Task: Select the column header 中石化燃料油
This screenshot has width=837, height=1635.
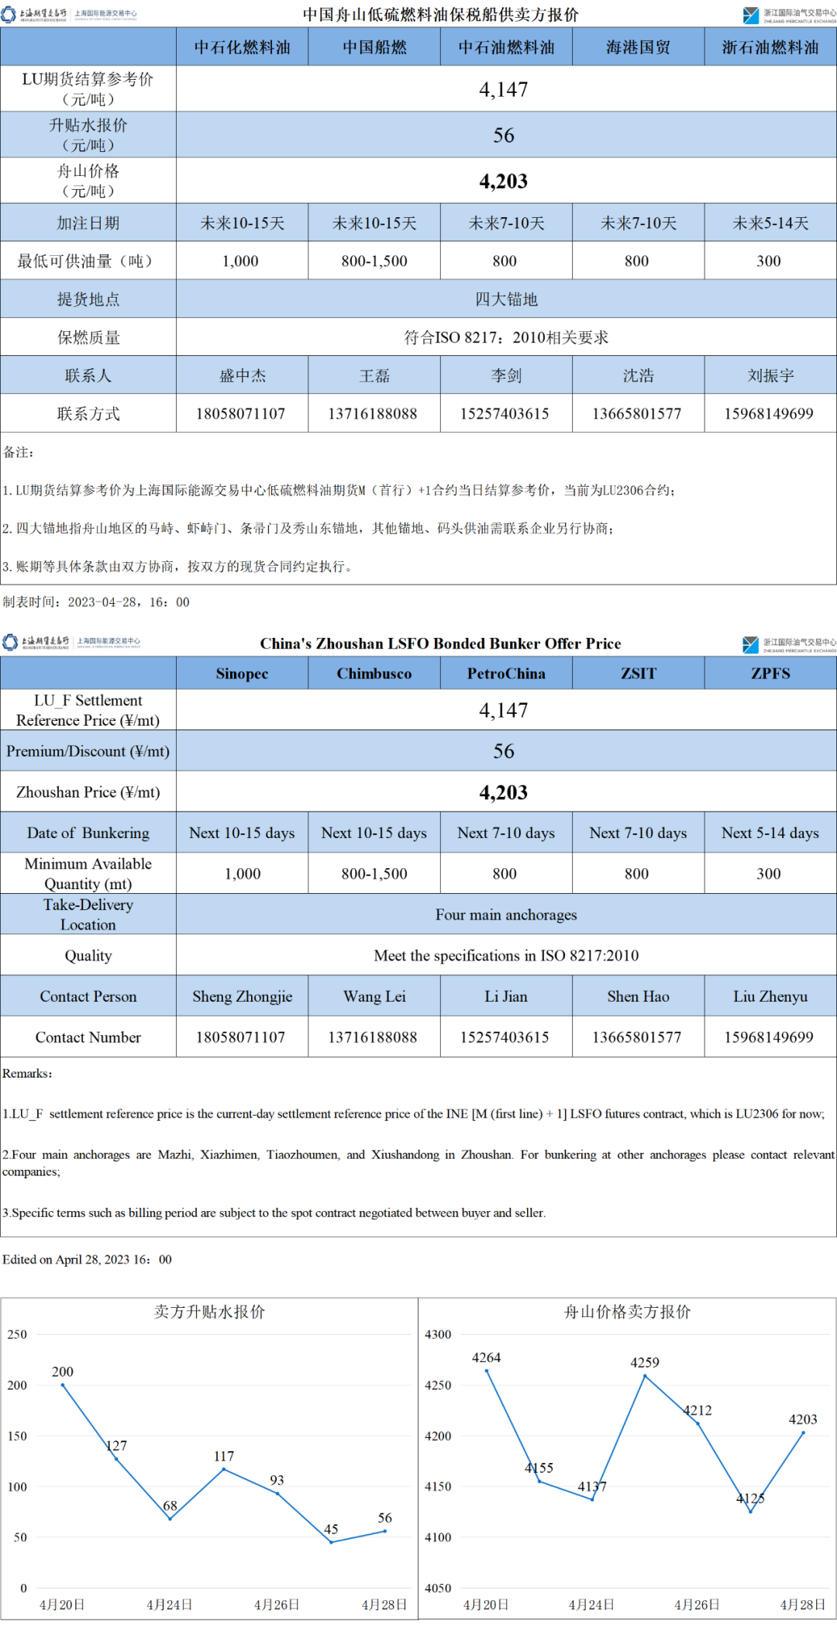Action: pyautogui.click(x=242, y=47)
